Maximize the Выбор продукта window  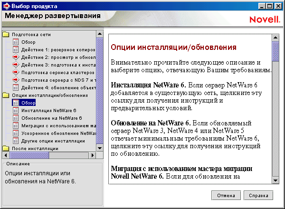[x=270, y=6]
